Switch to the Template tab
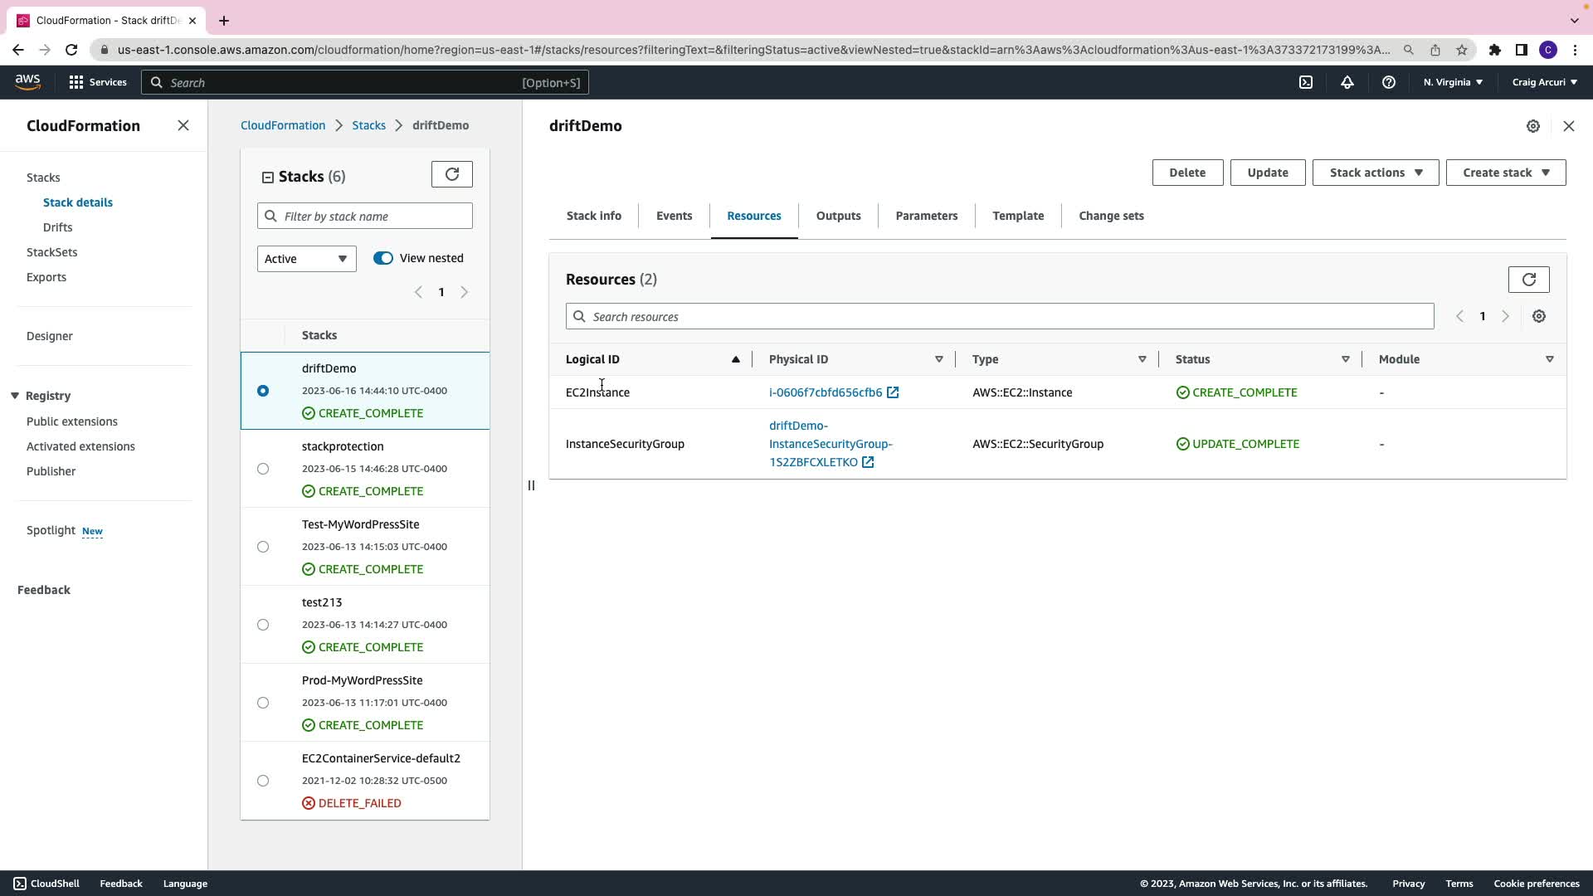The width and height of the screenshot is (1593, 896). [x=1018, y=216]
